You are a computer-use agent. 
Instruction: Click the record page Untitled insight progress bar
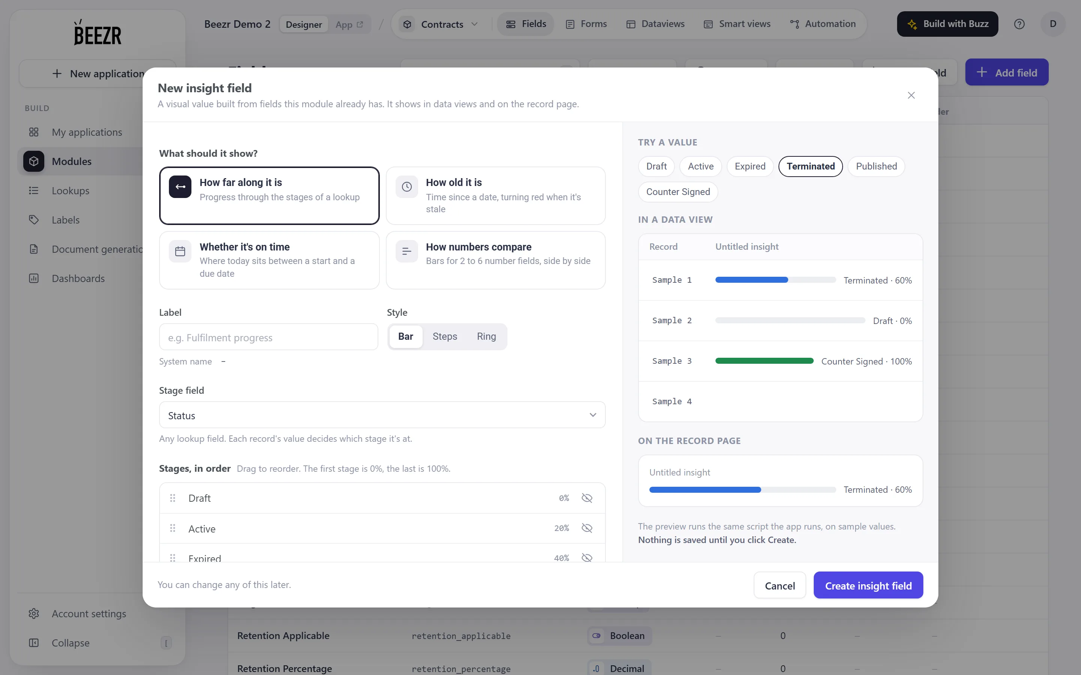tap(742, 490)
